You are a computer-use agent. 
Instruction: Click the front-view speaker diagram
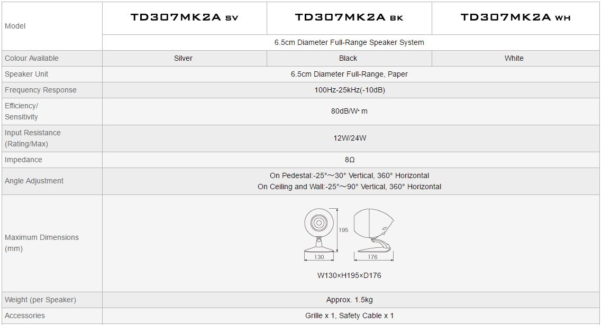coord(319,230)
